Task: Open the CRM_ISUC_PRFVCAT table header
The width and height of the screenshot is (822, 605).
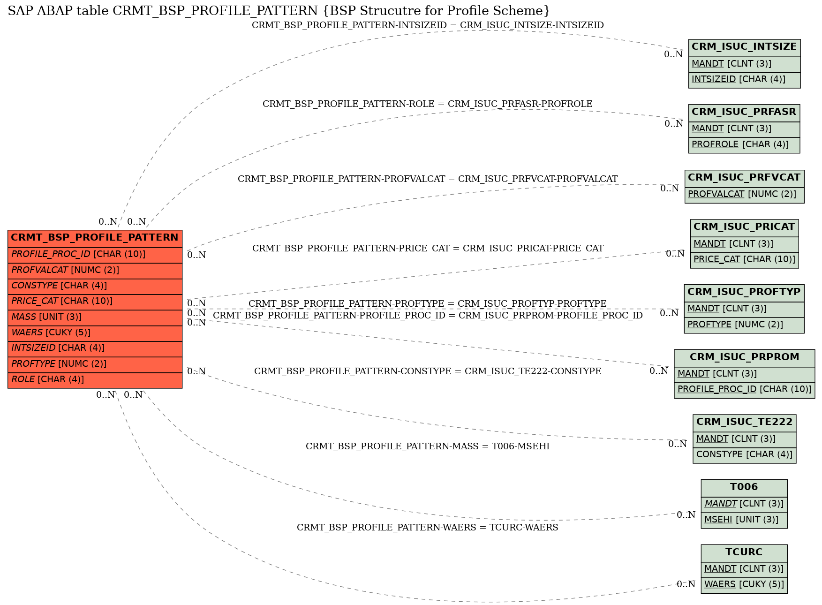Action: 744,178
